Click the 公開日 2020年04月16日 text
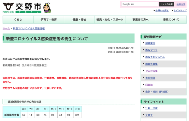The image size is (189, 121). [x=121, y=48]
